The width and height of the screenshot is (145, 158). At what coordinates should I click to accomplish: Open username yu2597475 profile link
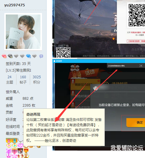pyautogui.click(x=14, y=5)
